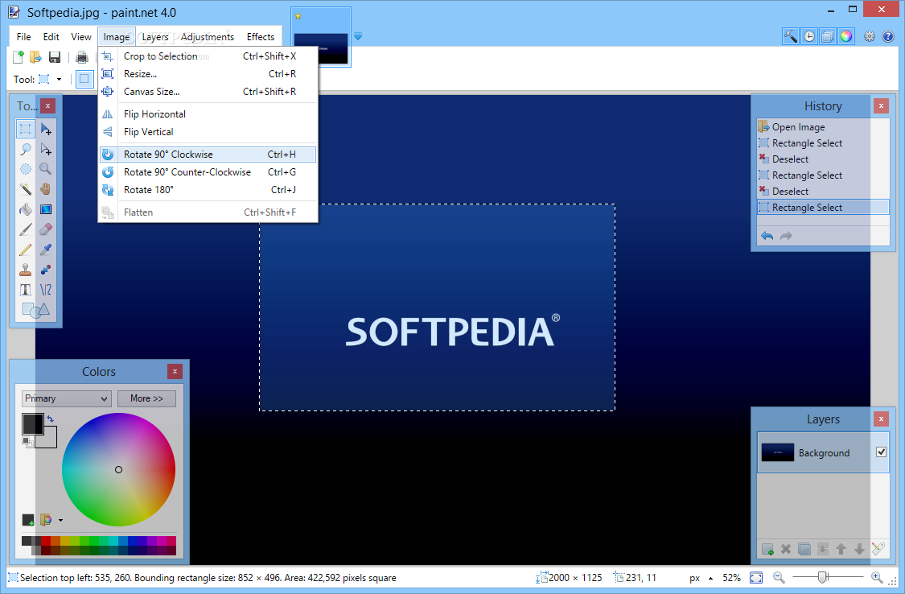This screenshot has height=594, width=905.
Task: Choose Rotate 180° menu entry
Action: click(208, 189)
